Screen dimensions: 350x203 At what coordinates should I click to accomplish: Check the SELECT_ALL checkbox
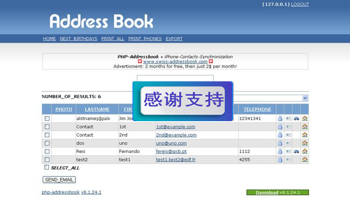click(46, 167)
